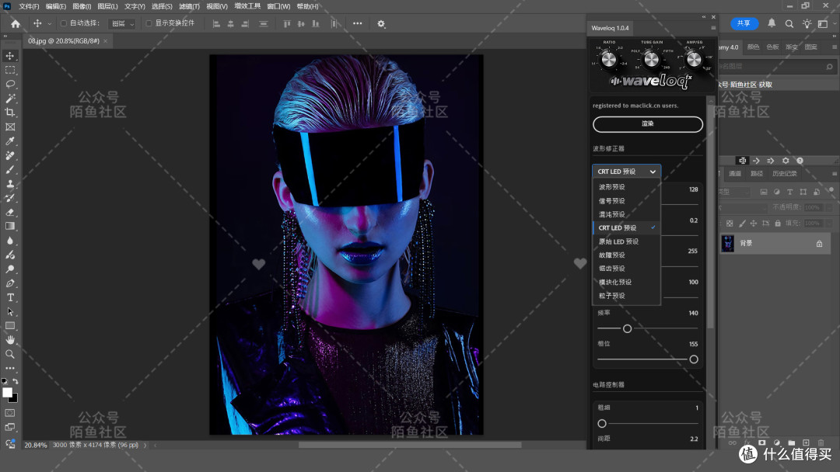
Task: Open the 图层 auto-select dropdown
Action: (x=123, y=23)
